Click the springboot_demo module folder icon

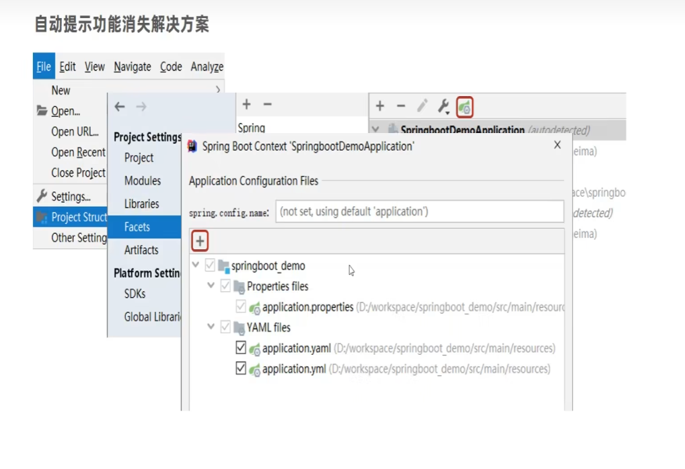[x=223, y=265]
